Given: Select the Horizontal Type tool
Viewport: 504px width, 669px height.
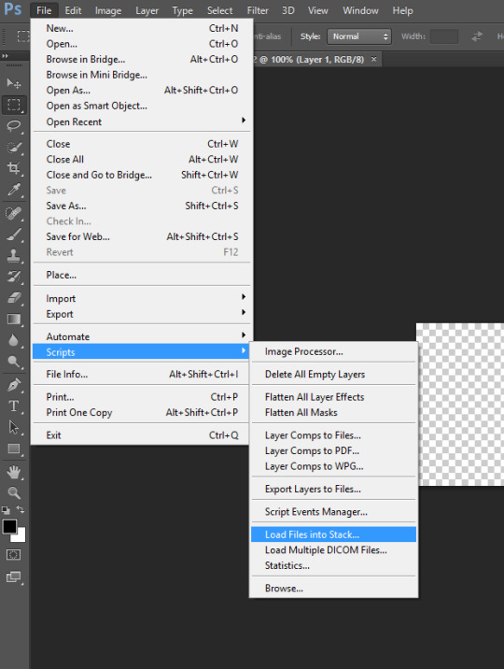Looking at the screenshot, I should pos(14,406).
